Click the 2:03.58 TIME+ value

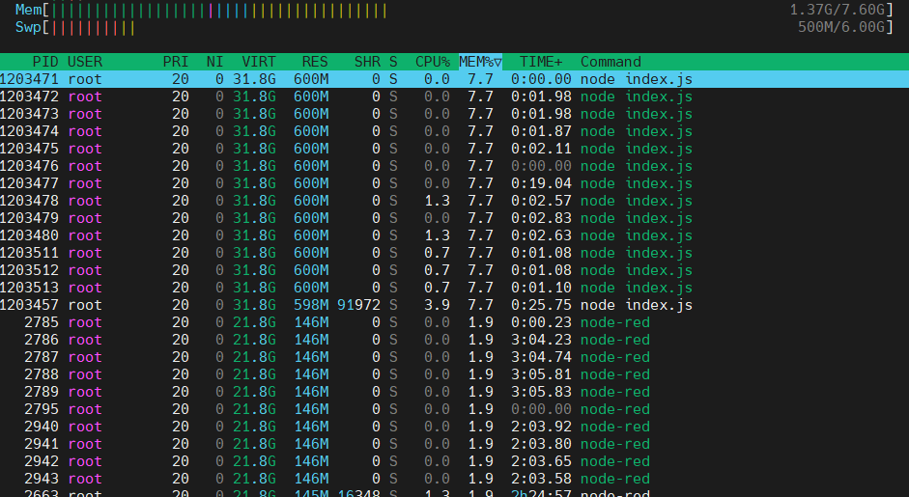[x=541, y=479]
